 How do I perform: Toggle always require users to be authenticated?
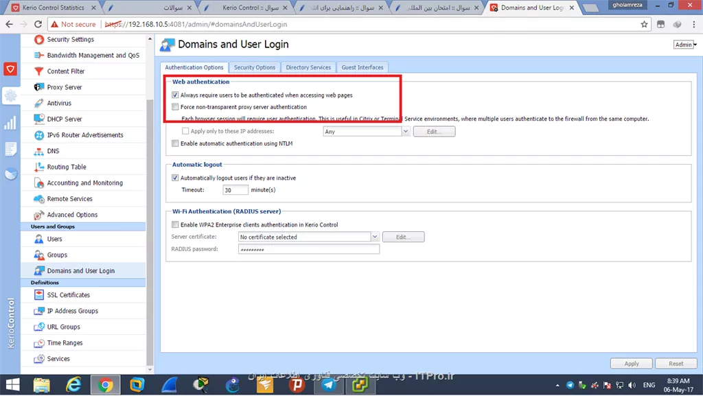click(175, 95)
